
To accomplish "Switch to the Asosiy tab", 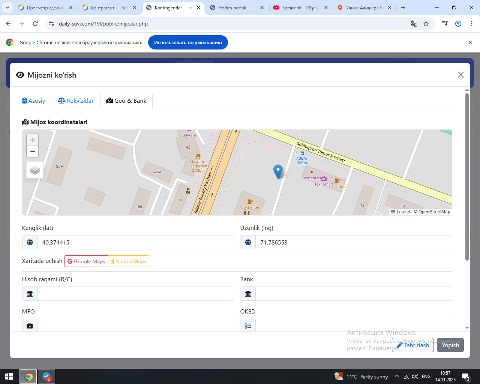I will coord(34,100).
